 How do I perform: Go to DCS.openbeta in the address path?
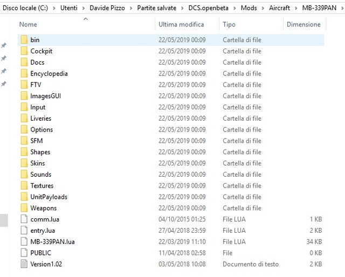[209, 8]
